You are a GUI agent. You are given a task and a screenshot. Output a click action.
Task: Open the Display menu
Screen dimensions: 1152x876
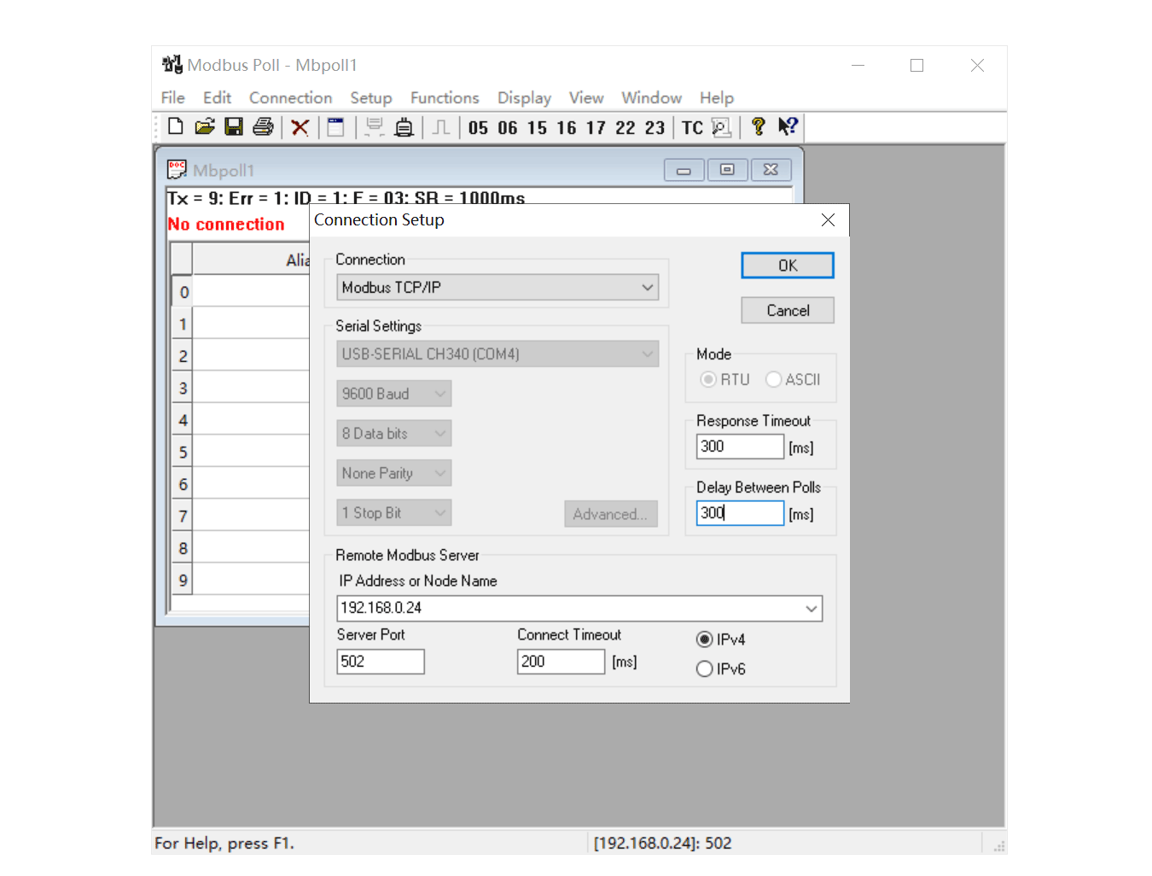[523, 97]
